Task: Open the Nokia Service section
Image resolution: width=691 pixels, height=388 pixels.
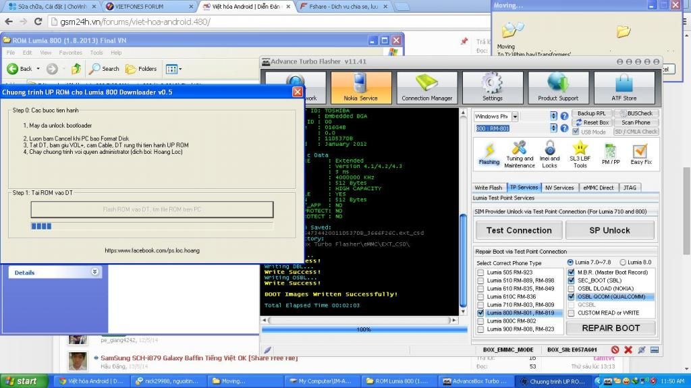Action: click(x=361, y=88)
